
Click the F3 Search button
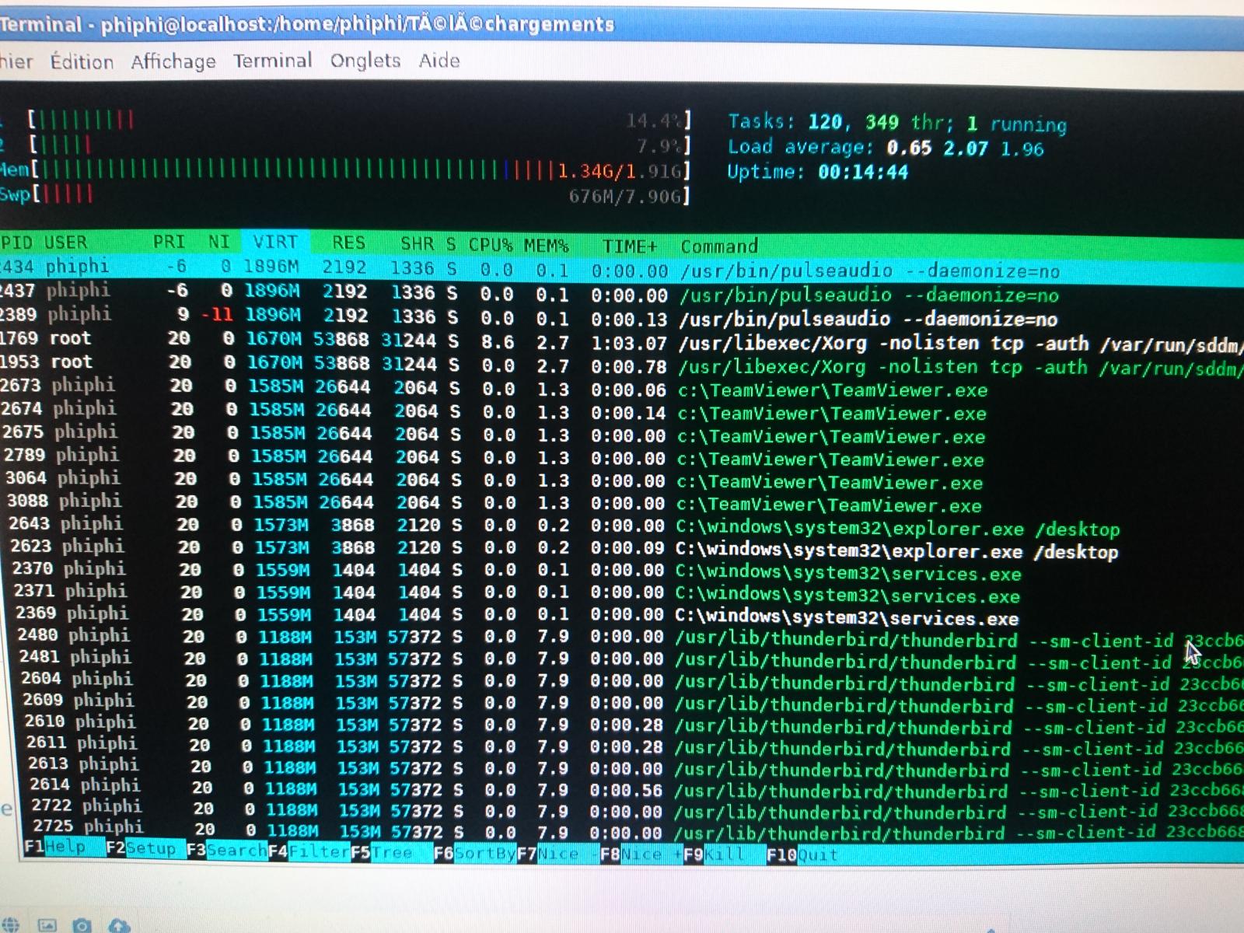226,850
